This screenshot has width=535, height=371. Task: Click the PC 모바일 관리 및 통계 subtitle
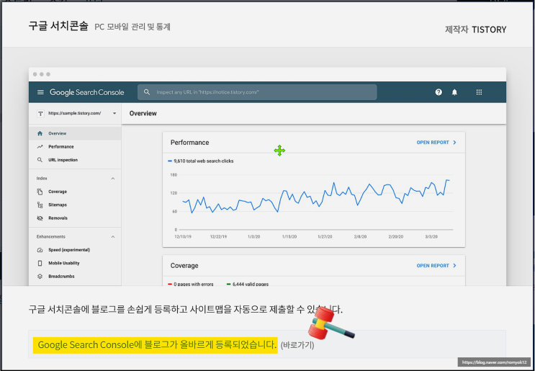(x=132, y=27)
